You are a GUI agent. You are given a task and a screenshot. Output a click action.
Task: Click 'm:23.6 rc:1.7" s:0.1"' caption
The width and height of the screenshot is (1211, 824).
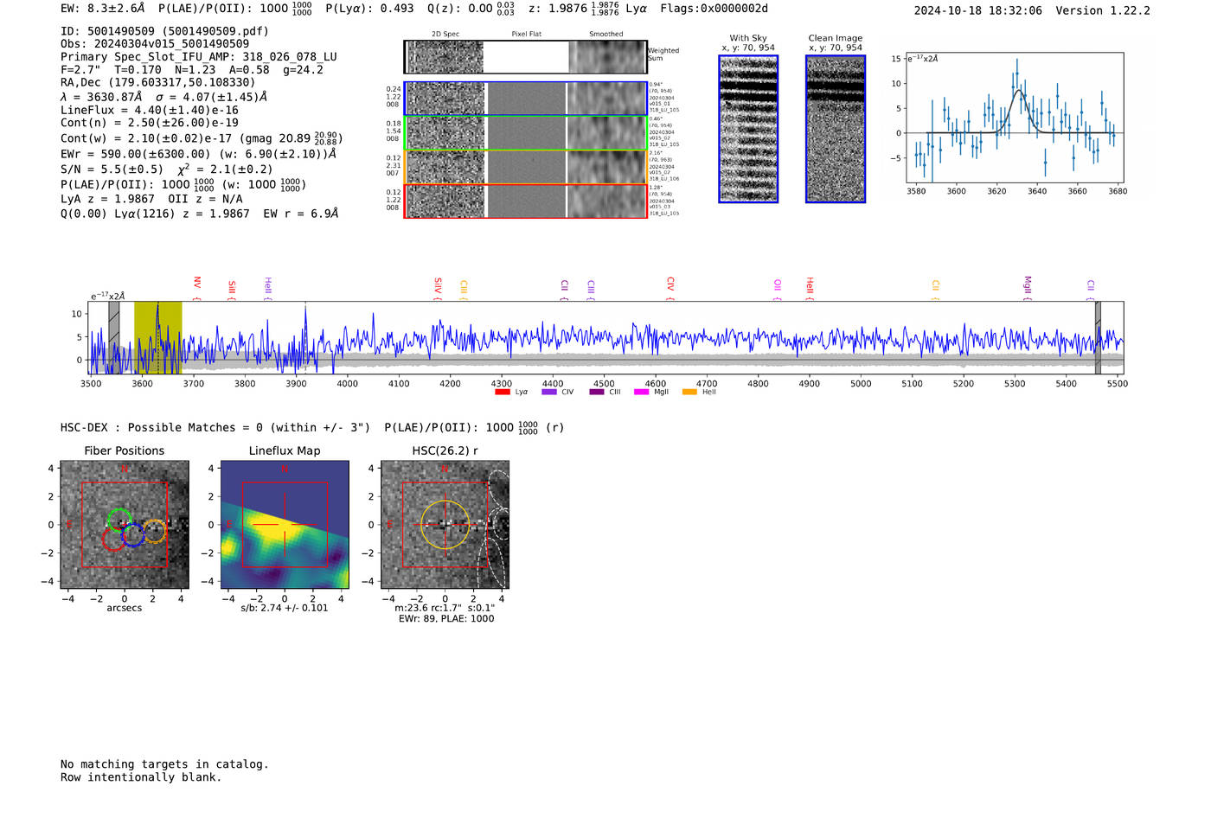445,608
